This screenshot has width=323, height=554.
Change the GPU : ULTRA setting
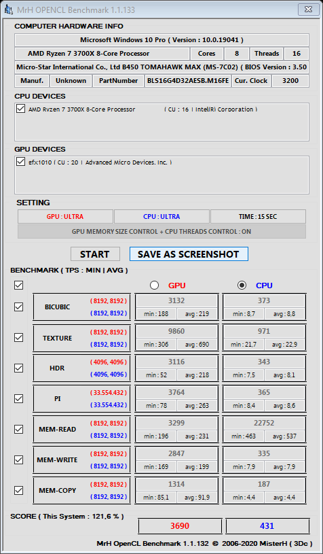click(65, 217)
